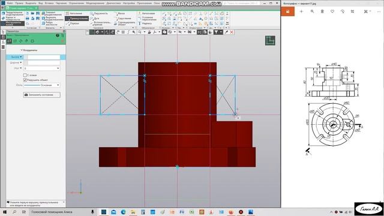Click Запомнить состояние button
This screenshot has height=216, width=384.
[42, 95]
